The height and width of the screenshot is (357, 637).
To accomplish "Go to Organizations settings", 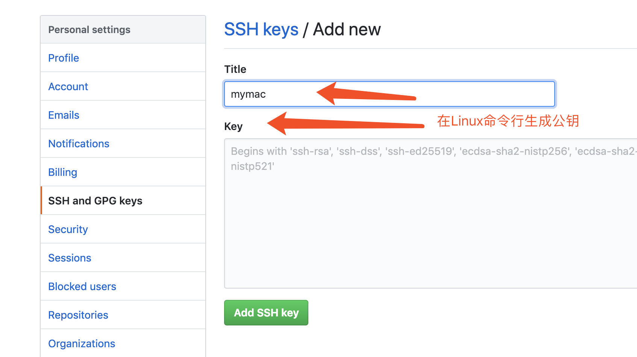I will (82, 343).
